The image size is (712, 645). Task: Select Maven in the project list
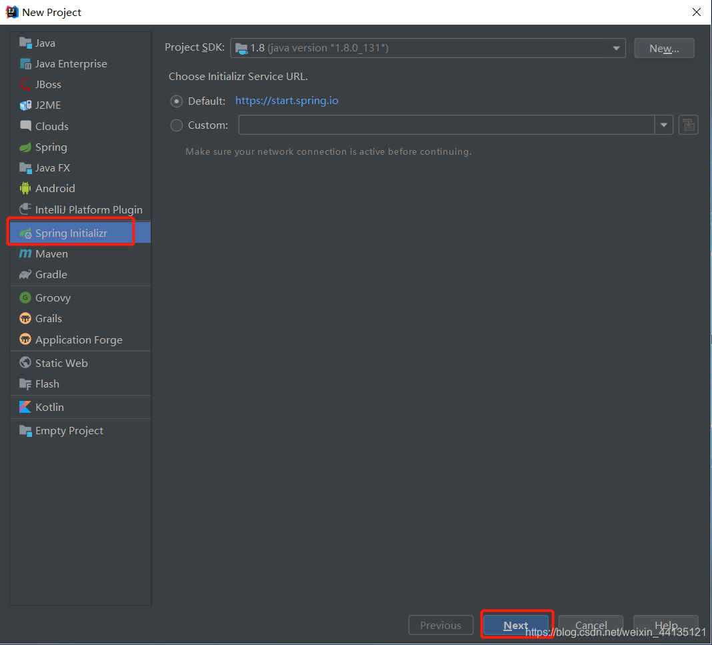point(81,253)
